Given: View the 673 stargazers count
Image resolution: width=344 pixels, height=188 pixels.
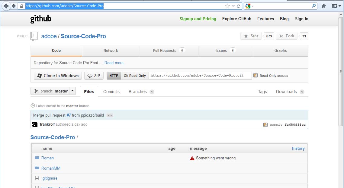Looking at the screenshot, I should point(269,36).
